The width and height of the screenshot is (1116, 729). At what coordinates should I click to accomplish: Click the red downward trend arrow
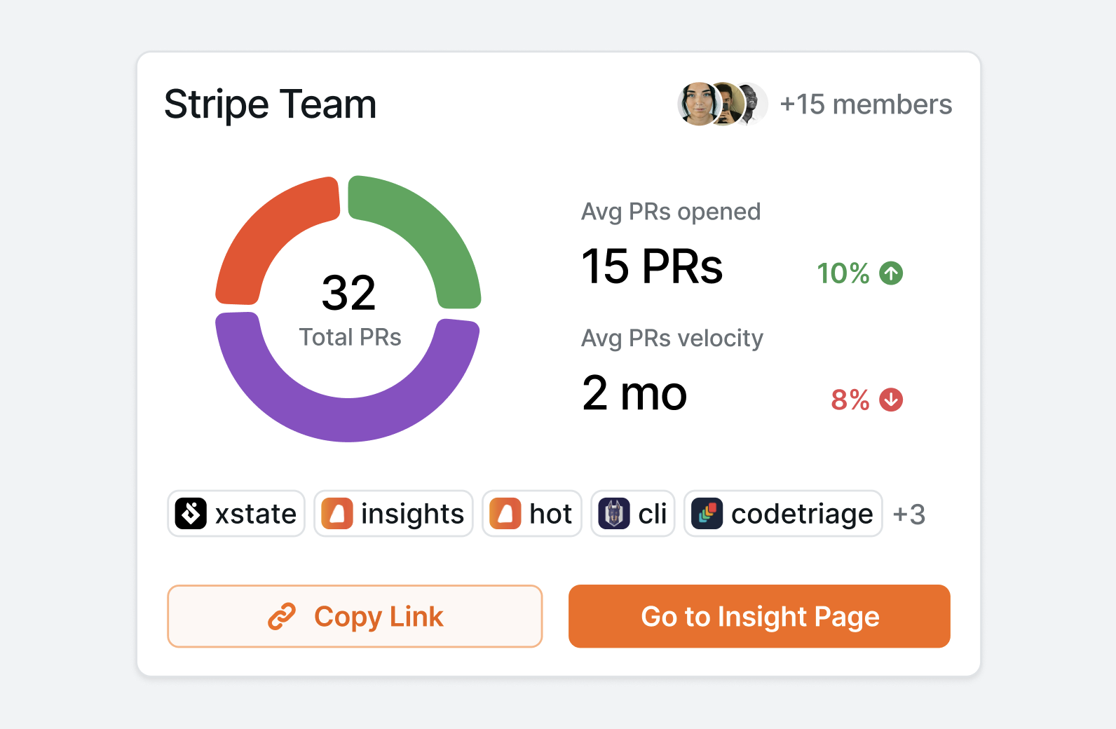[x=890, y=400]
